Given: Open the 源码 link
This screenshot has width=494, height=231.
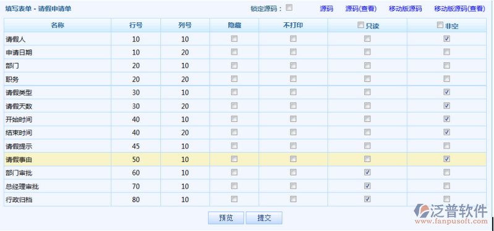Looking at the screenshot, I should coord(326,9).
